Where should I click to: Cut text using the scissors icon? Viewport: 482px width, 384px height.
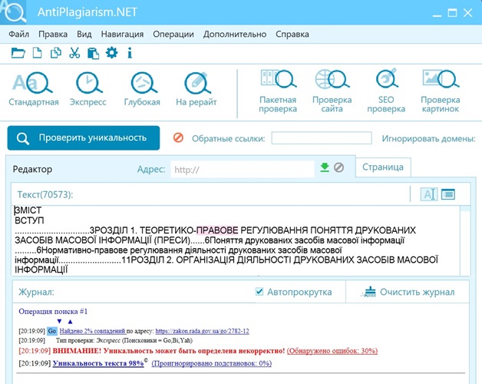[74, 53]
